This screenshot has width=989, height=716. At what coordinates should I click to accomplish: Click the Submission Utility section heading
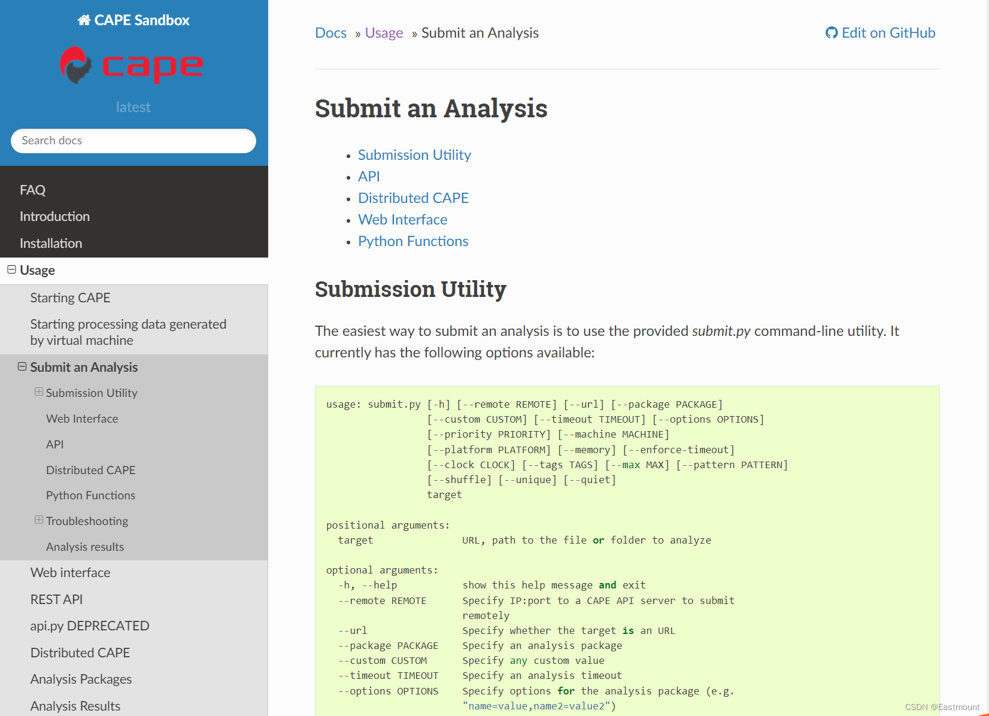pos(411,289)
